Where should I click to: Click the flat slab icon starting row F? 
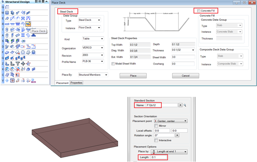7,52
